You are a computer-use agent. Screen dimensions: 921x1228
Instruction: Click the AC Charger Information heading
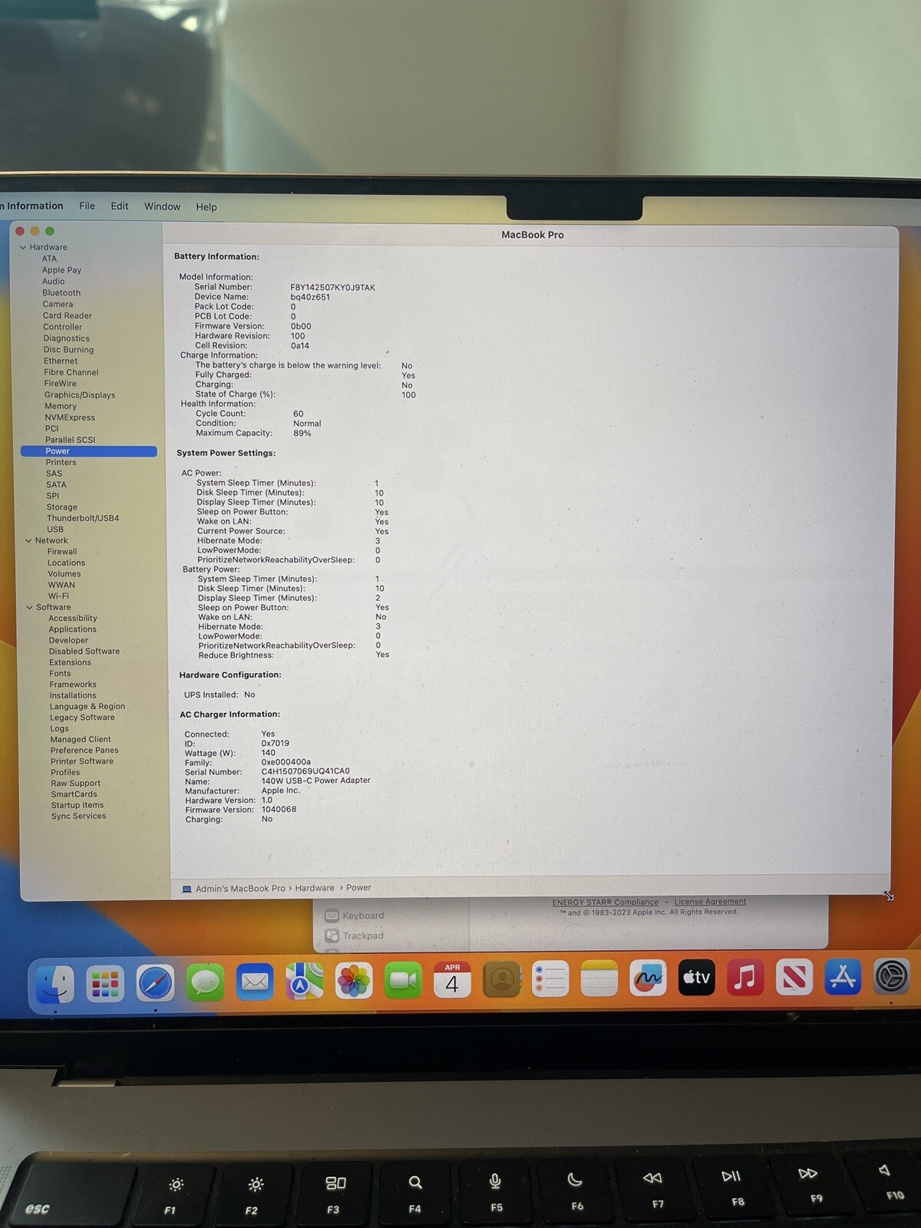point(229,715)
